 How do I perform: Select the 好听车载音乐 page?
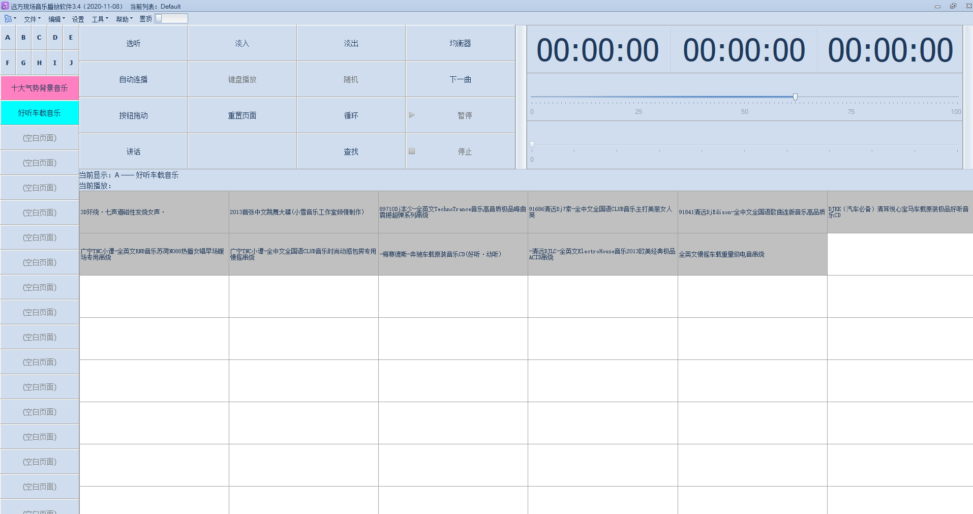click(40, 113)
